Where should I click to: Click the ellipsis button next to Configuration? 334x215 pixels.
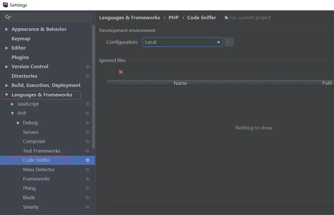click(x=229, y=42)
